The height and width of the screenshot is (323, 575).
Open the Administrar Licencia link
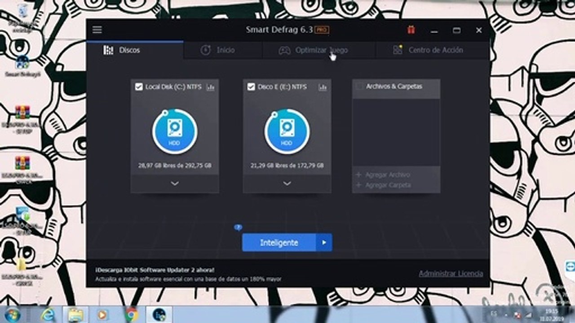pyautogui.click(x=451, y=274)
